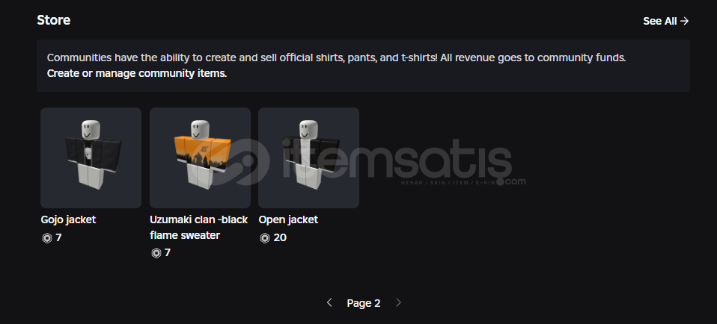Select the Uzumaki clan sweater thumbnail
Viewport: 717px width, 324px height.
coord(200,158)
